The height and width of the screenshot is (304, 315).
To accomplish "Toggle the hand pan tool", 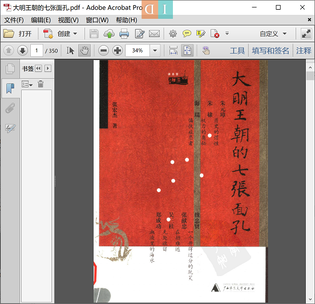I will click(84, 50).
